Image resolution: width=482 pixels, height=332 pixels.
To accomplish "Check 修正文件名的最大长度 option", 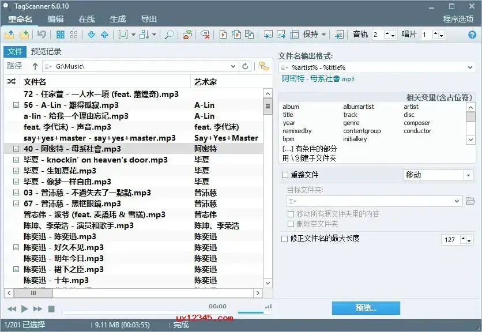I will (x=285, y=239).
